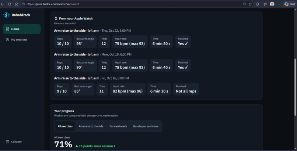This screenshot has height=151, width=297.
Task: Click the "Your progress" heading
Action: tap(64, 111)
